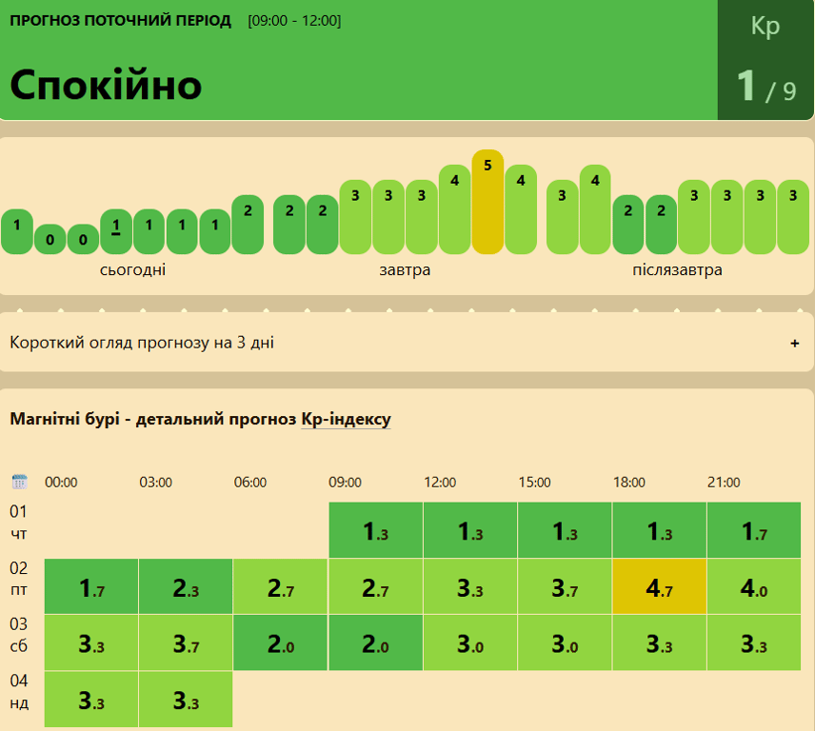Select the yellow bar with value 5

(x=487, y=202)
